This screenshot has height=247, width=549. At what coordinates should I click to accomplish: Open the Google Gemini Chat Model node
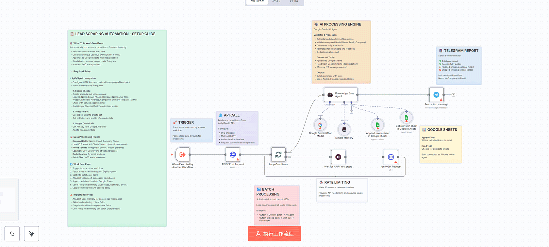pos(320,124)
